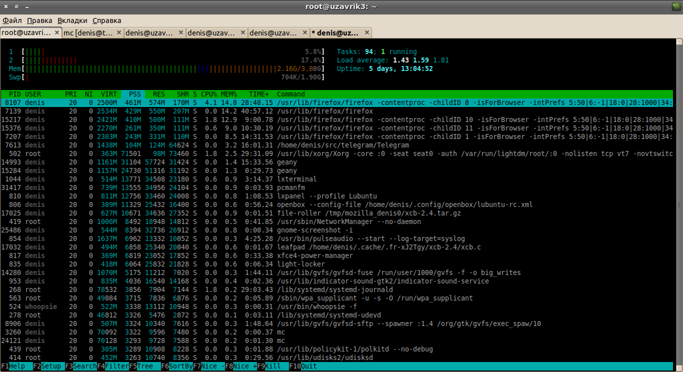The width and height of the screenshot is (683, 372).
Task: Open the Файл menu
Action: coord(12,20)
